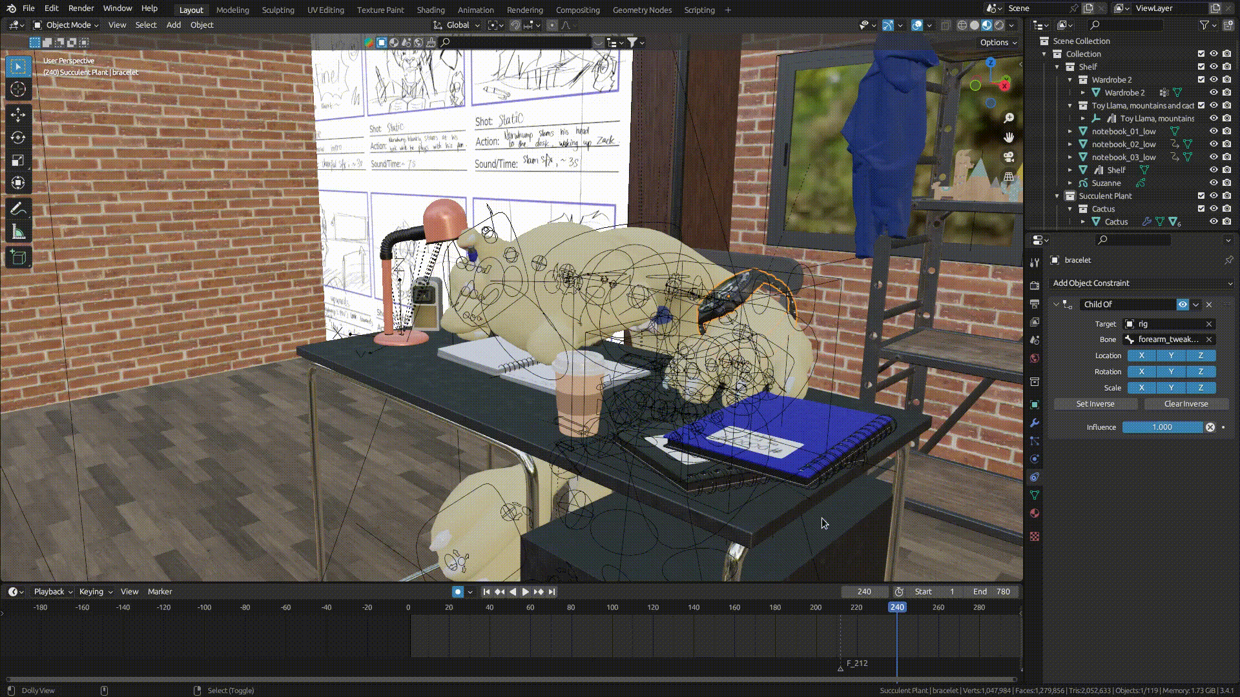Open the Transform Orientation Global dropdown
Viewport: 1240px width, 697px height.
coord(459,25)
